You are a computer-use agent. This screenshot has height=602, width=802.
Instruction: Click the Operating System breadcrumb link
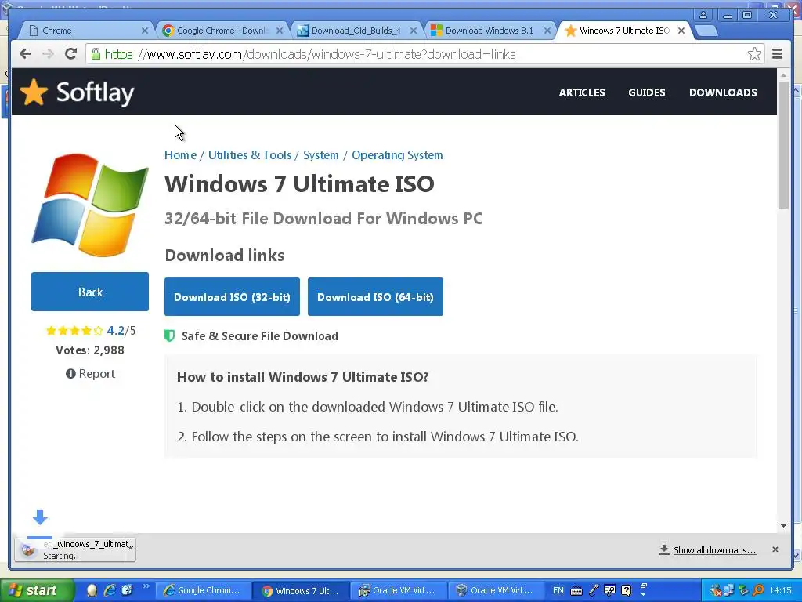tap(397, 155)
